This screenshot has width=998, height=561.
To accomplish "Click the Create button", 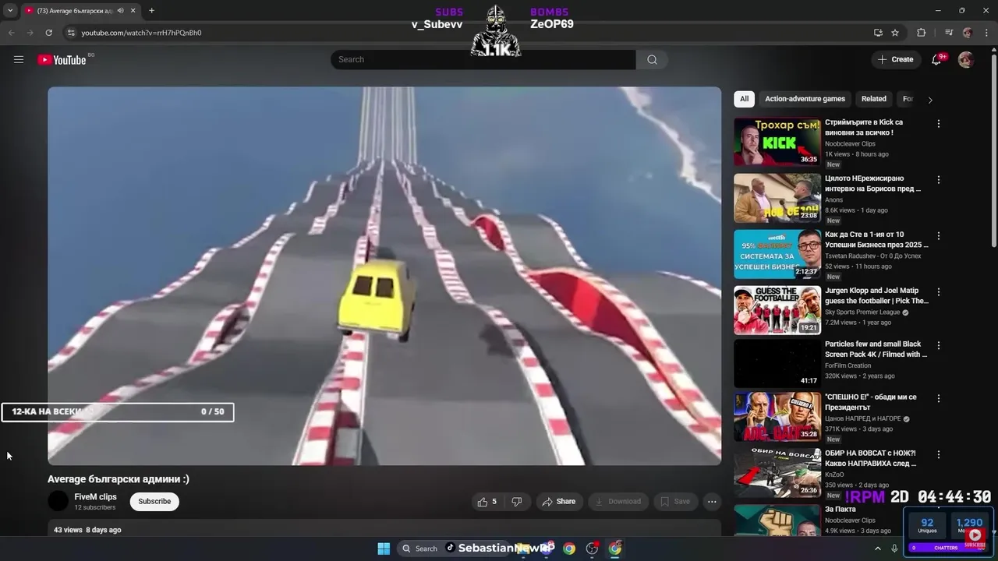I will coord(895,59).
